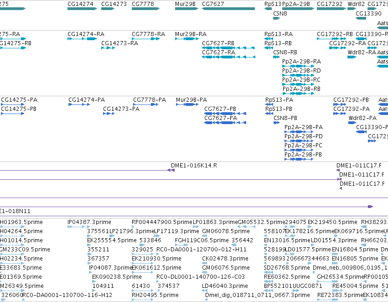
Task: Select transcript CG17292-RB
Action: 335,34
